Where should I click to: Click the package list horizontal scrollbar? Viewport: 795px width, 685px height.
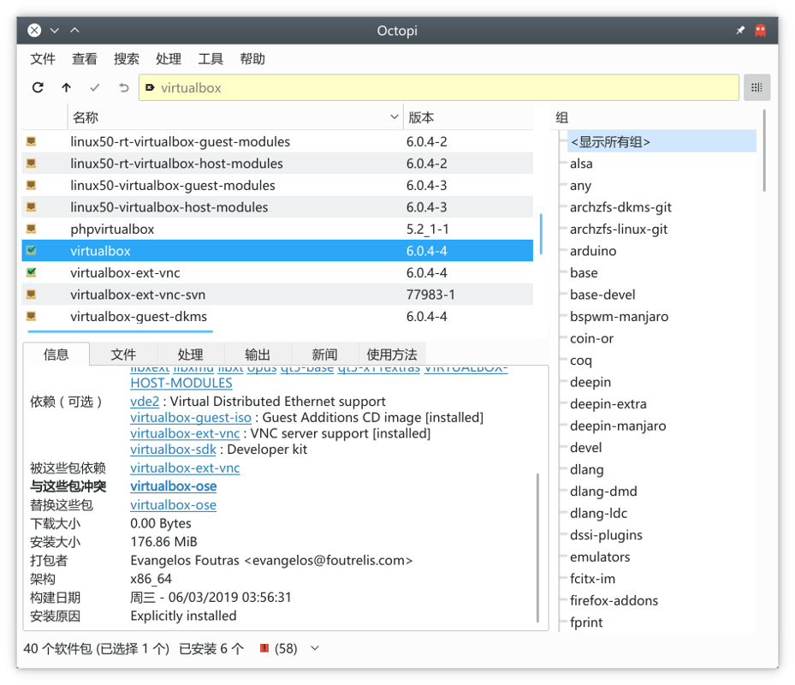click(120, 331)
